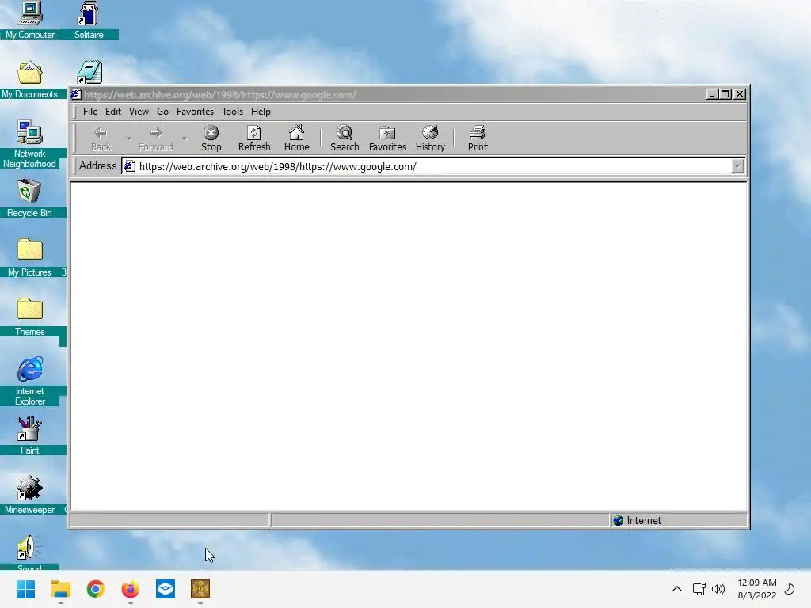Viewport: 811px width, 608px height.
Task: Select the notepad shortcut behind the window
Action: click(89, 72)
